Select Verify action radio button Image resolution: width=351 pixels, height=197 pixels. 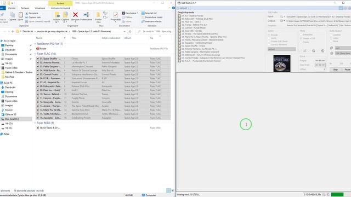[x=269, y=38]
